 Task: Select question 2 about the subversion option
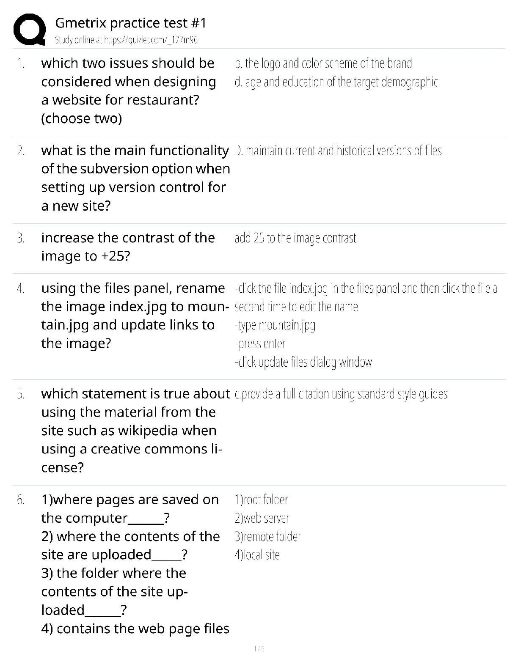coord(135,178)
